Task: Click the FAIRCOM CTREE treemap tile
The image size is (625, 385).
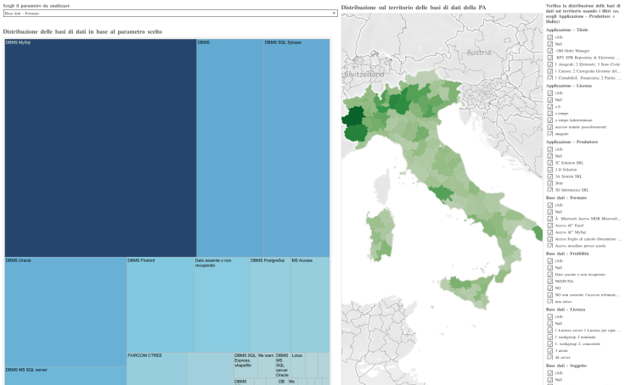Action: pyautogui.click(x=156, y=369)
